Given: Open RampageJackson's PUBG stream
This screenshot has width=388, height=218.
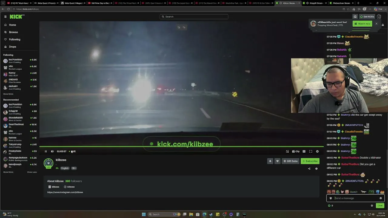Looking at the screenshot, I should 20,159.
